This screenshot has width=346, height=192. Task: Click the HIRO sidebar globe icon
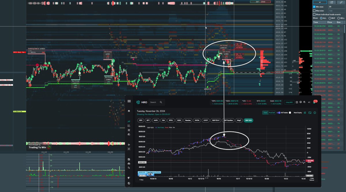129,183
